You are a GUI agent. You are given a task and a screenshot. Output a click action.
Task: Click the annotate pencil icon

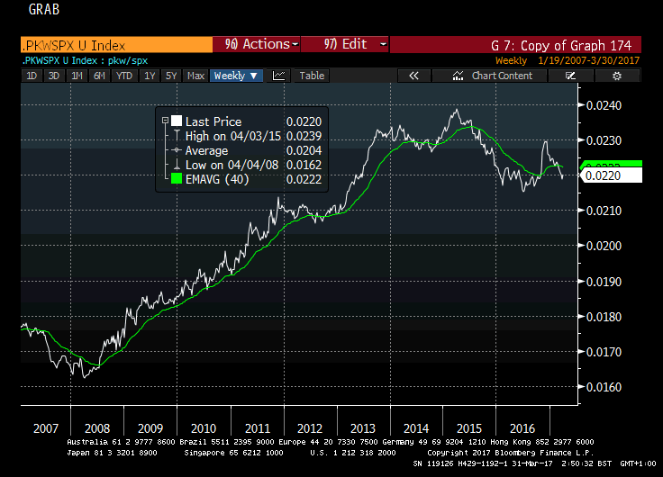click(570, 76)
